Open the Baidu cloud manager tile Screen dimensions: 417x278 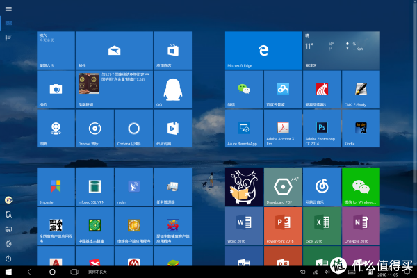coord(283,90)
